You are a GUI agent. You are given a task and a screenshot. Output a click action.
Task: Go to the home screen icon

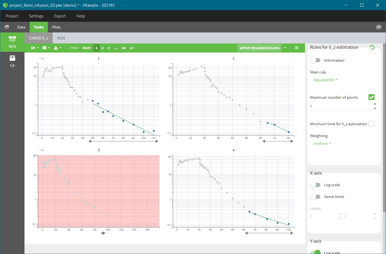7,27
